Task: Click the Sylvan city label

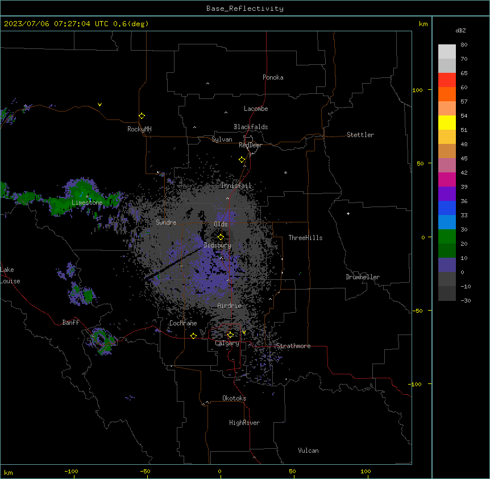Action: (222, 139)
